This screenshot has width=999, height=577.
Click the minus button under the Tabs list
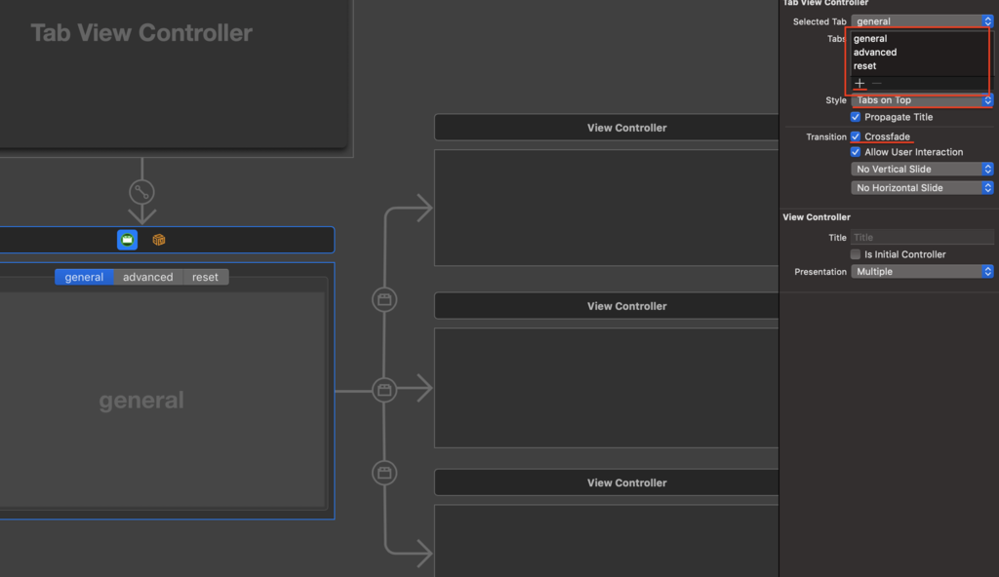877,84
